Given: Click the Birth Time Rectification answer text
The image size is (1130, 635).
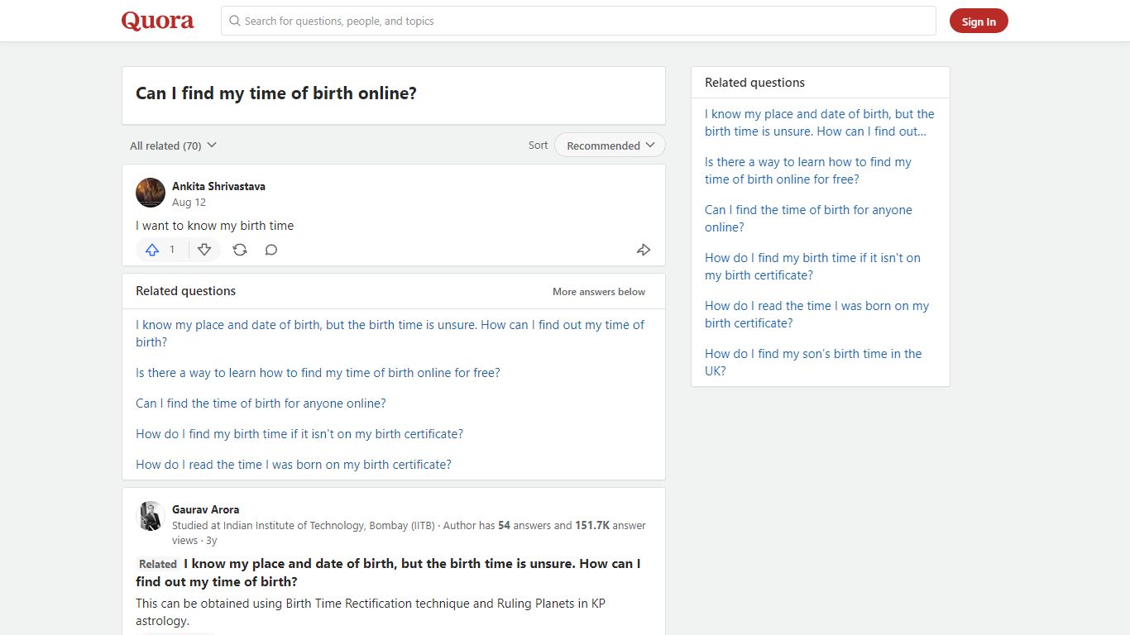Looking at the screenshot, I should (371, 612).
